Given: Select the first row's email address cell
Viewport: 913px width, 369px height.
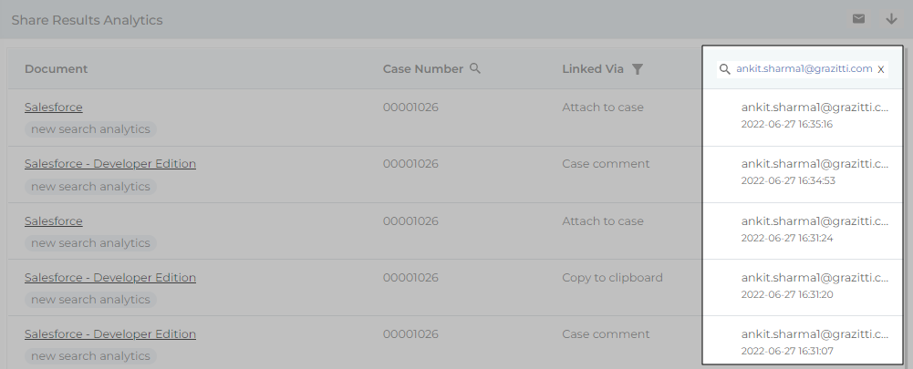Looking at the screenshot, I should tap(814, 108).
